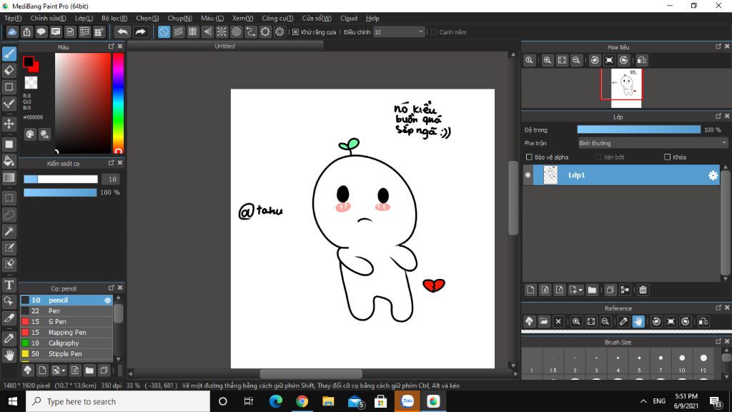This screenshot has height=412, width=732.
Task: Open Lớp1 layer settings gear
Action: 713,175
